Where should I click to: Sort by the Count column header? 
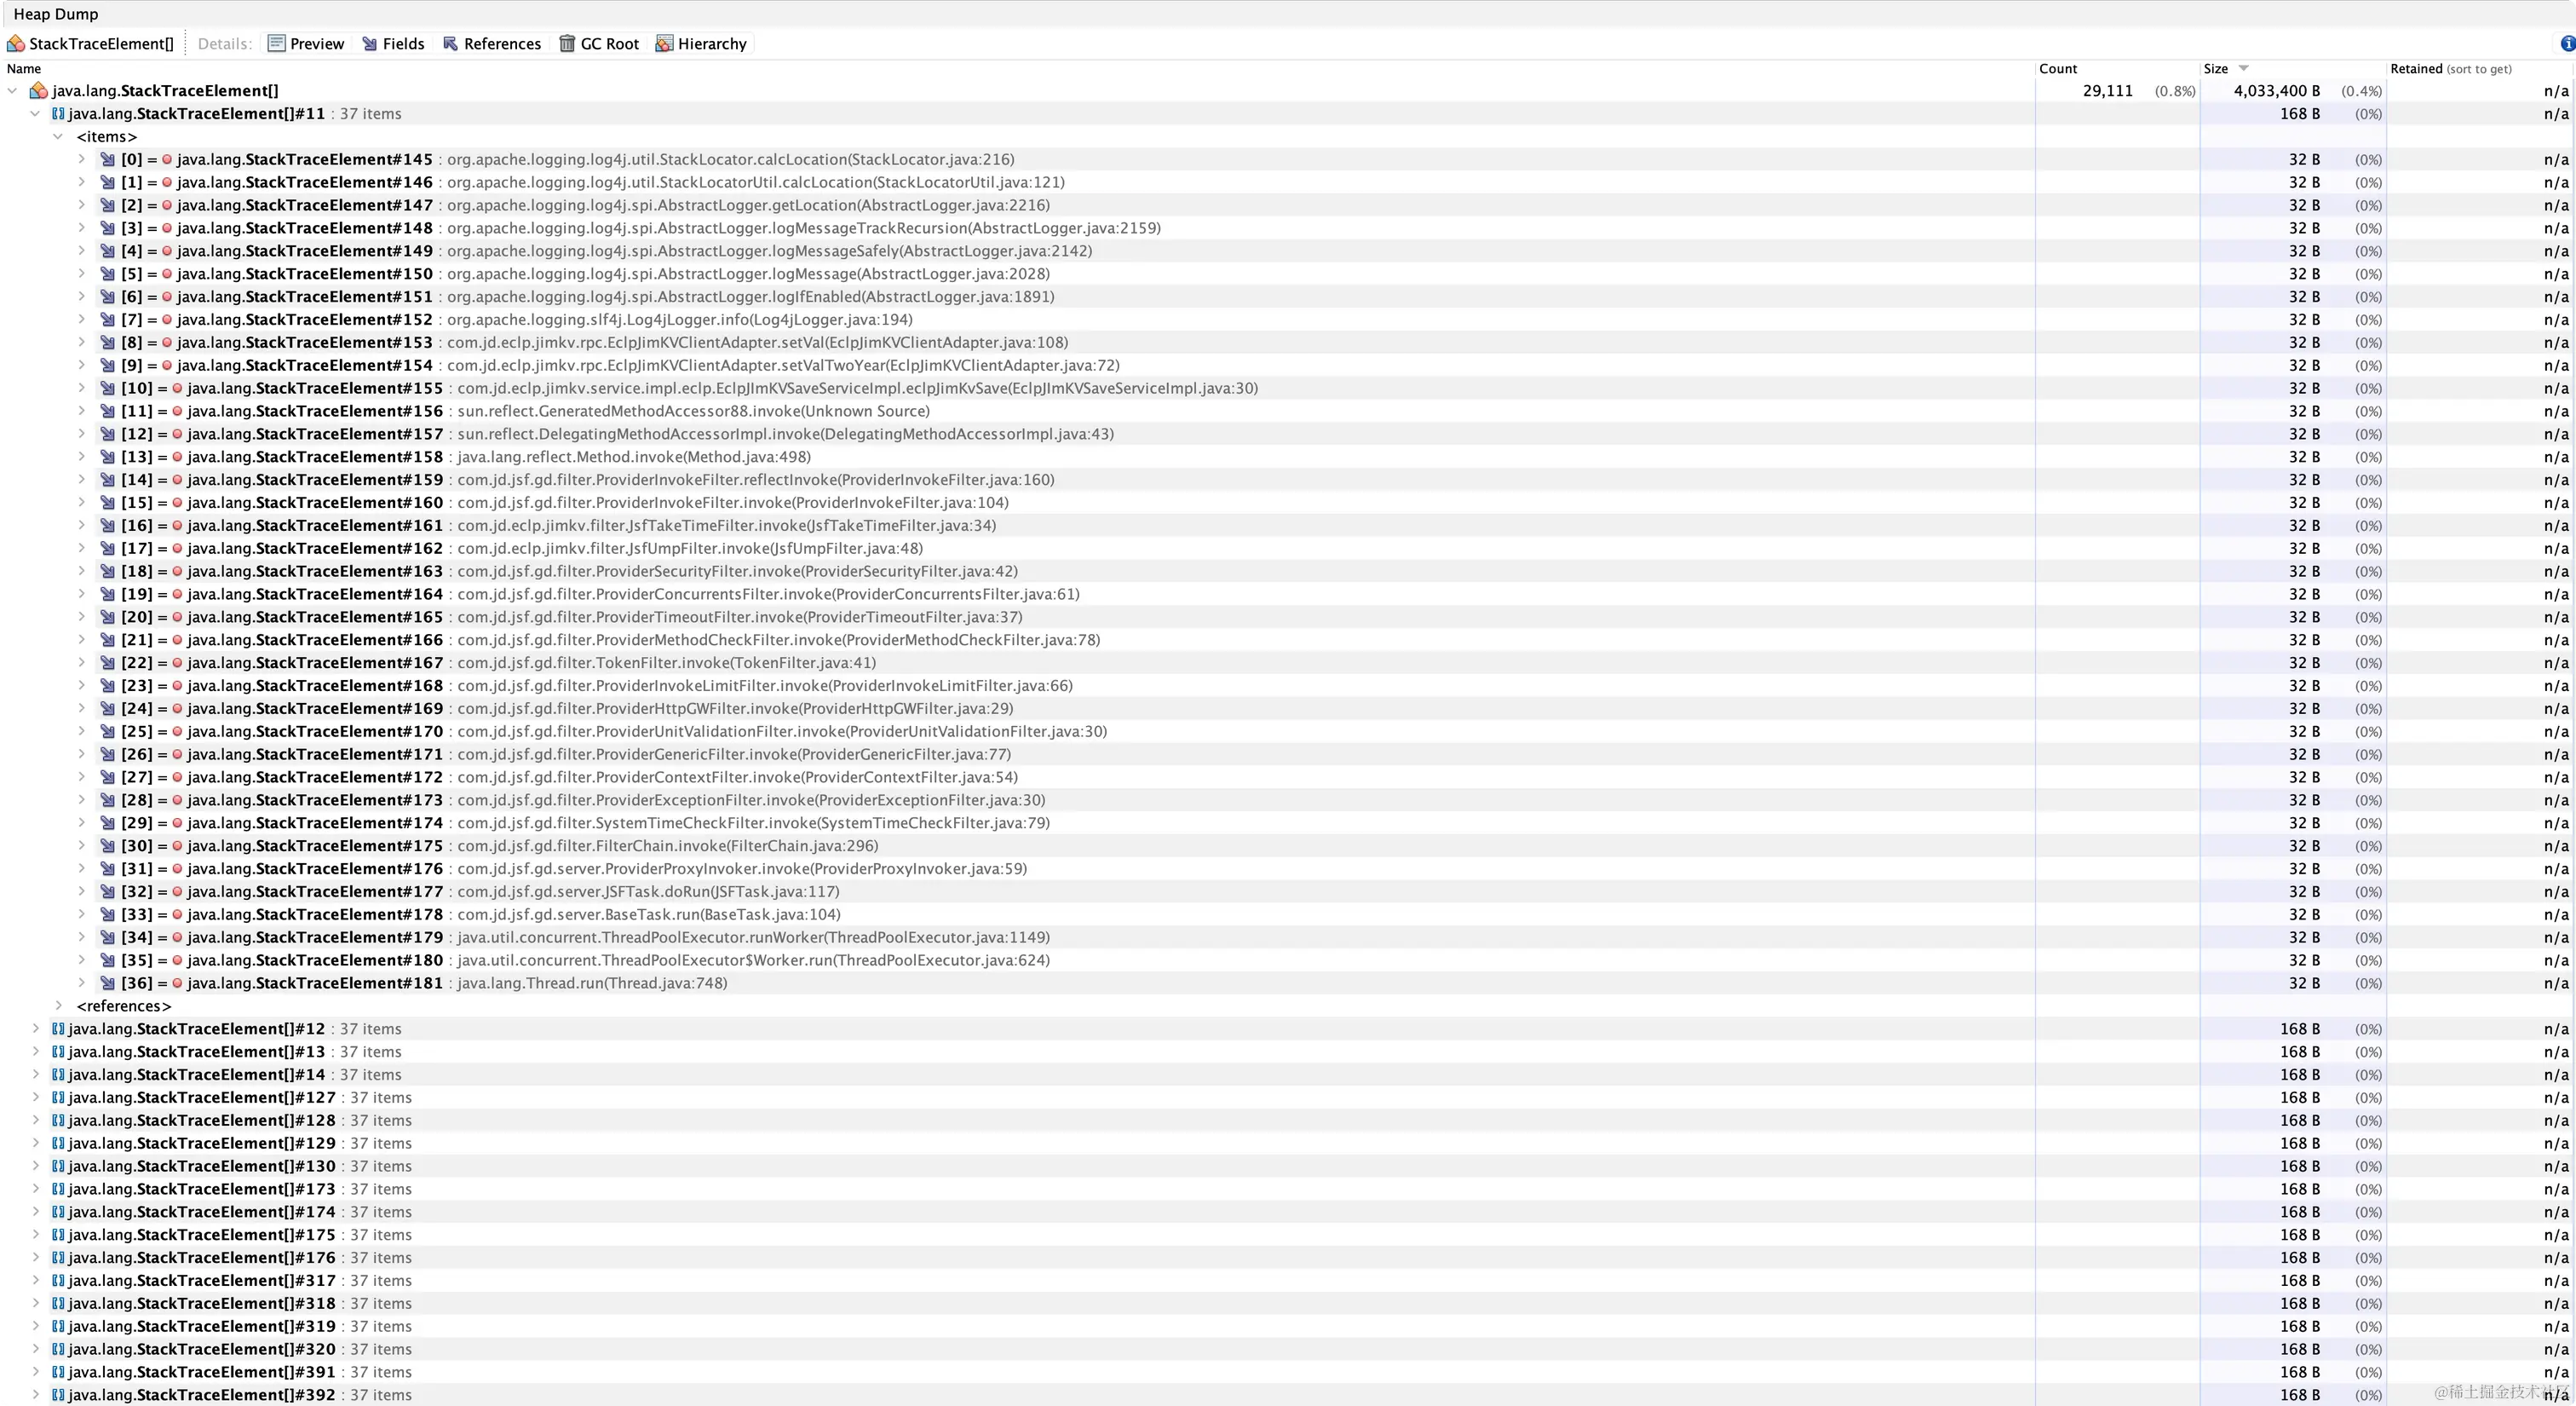point(2057,68)
